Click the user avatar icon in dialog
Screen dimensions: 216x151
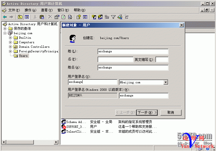(x=72, y=38)
